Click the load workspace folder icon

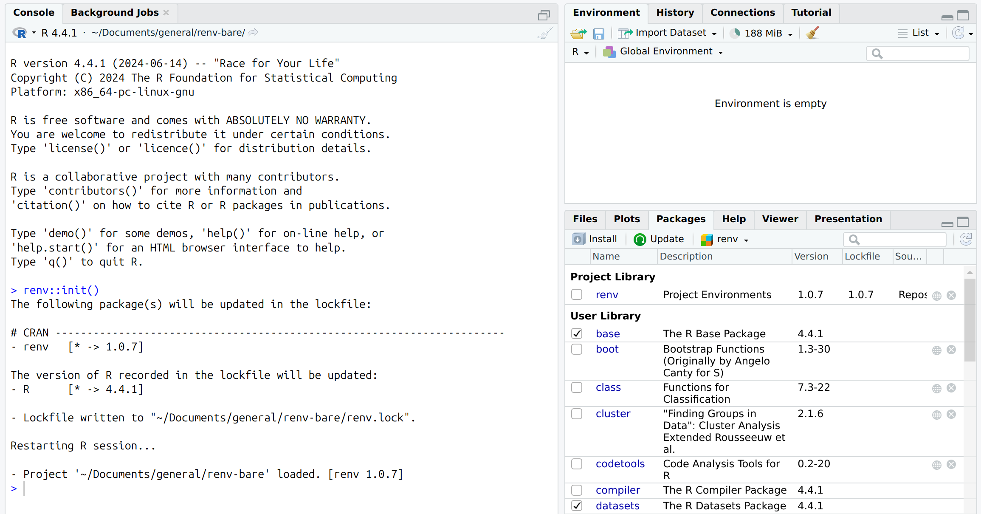[578, 33]
